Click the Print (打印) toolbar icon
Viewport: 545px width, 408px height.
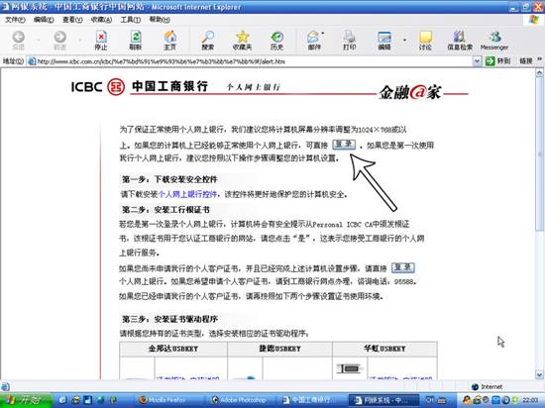[350, 41]
